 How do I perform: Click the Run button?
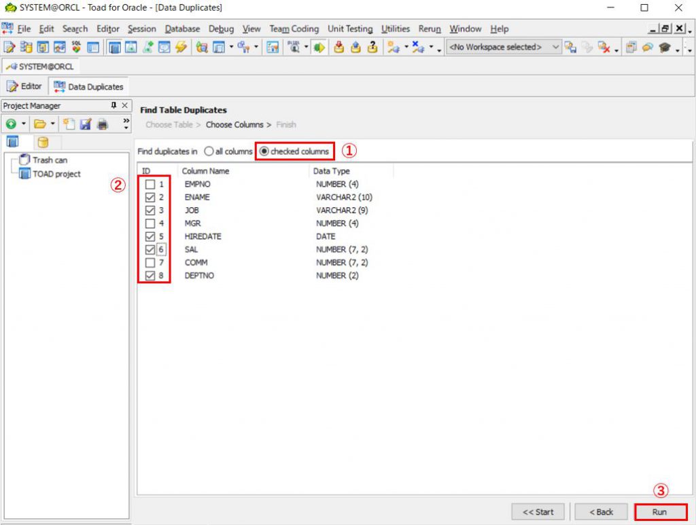click(661, 512)
